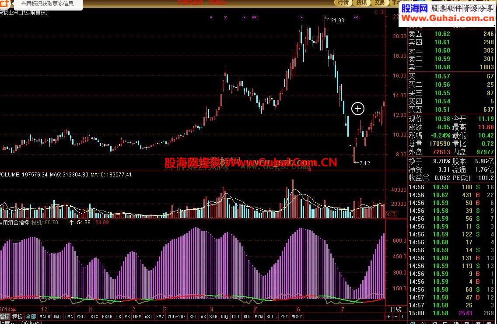Click the purple x marker above the June peak

point(301,18)
